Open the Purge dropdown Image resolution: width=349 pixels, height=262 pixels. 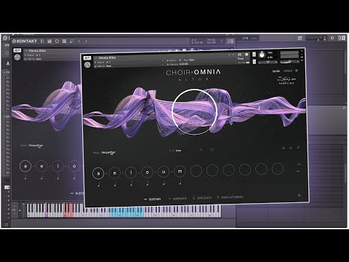point(243,59)
